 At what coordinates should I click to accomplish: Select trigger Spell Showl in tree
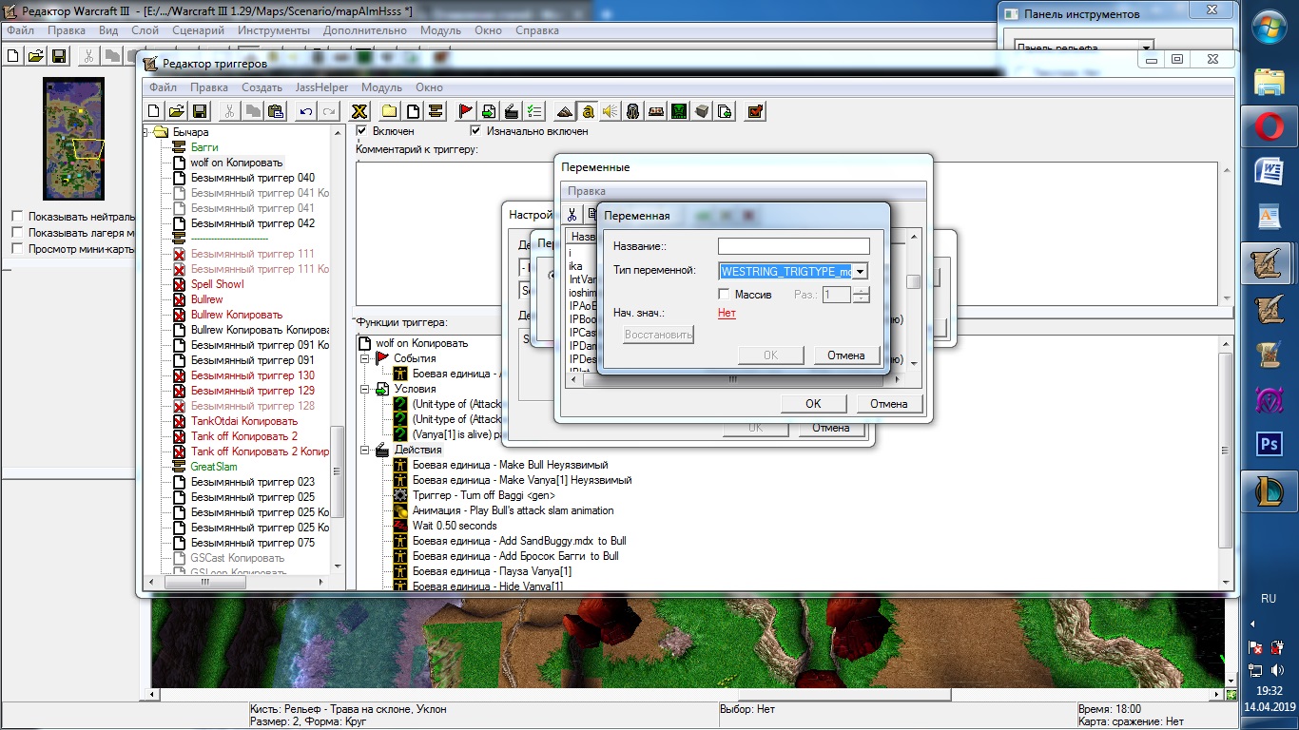217,284
